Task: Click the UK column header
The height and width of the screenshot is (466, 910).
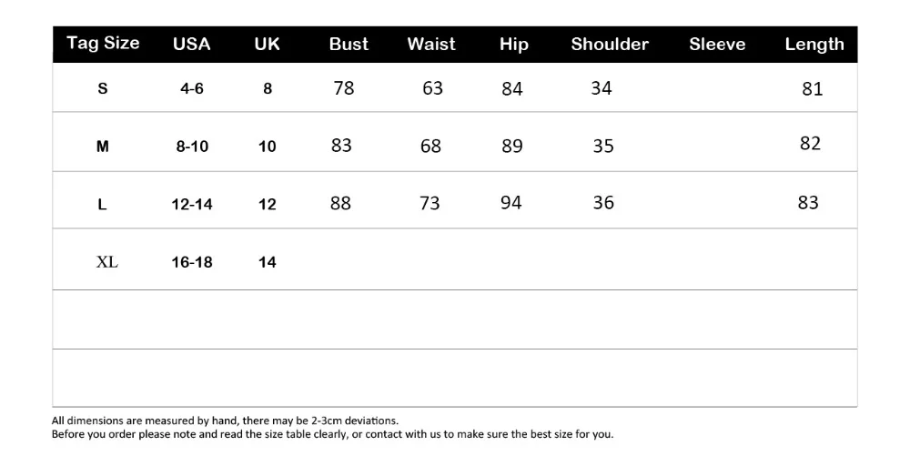Action: click(x=267, y=44)
